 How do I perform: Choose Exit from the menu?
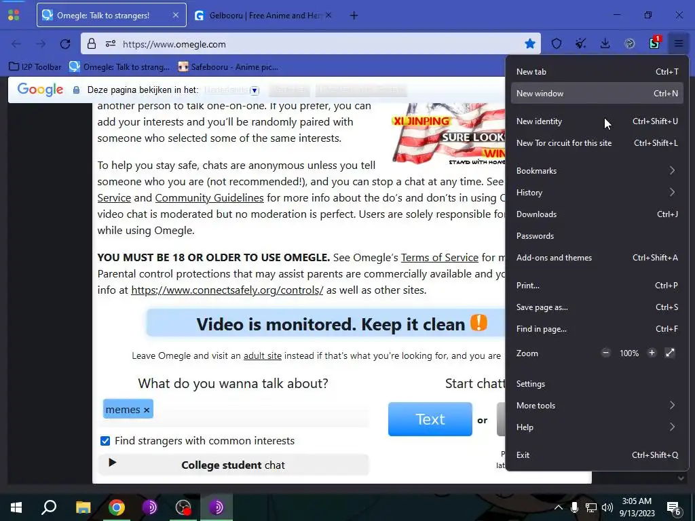point(597,455)
